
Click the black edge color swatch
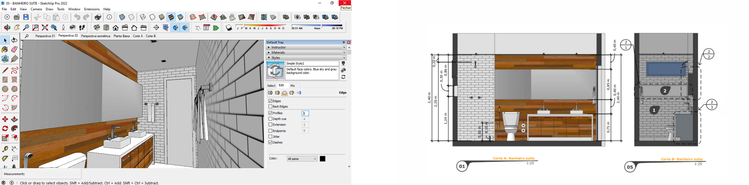click(x=322, y=159)
